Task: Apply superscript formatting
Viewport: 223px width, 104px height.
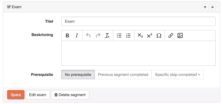Action: pyautogui.click(x=149, y=36)
